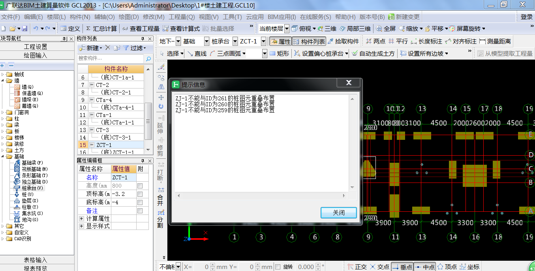Tick the 备注 附加 checkbox
The image size is (535, 271).
(x=140, y=211)
